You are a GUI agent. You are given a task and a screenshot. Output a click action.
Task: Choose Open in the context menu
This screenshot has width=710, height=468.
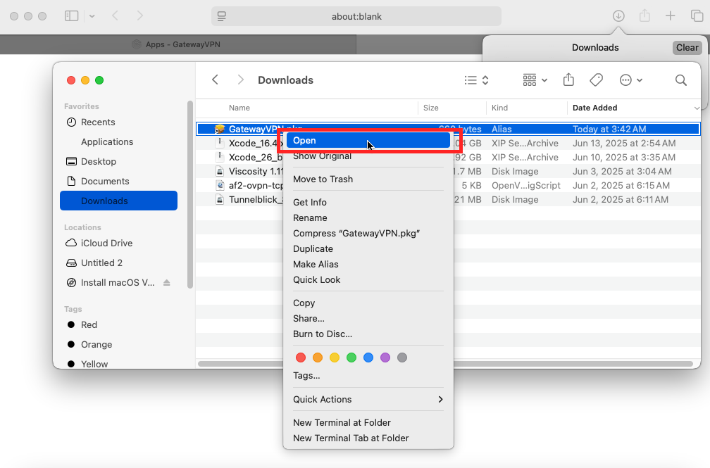coord(368,140)
